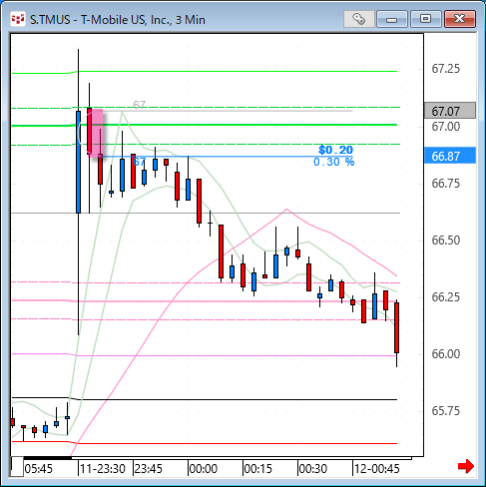Select the blue 66.87 price marker
The image size is (486, 487).
pyautogui.click(x=450, y=156)
